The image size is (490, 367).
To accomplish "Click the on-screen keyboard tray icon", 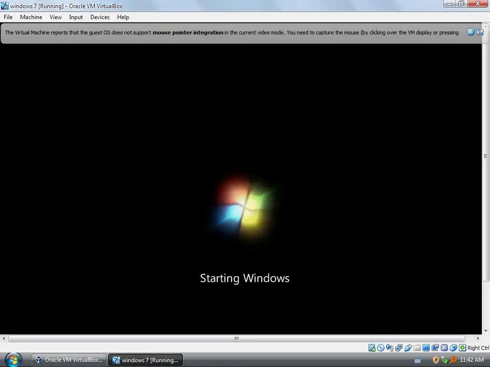I will (417, 361).
